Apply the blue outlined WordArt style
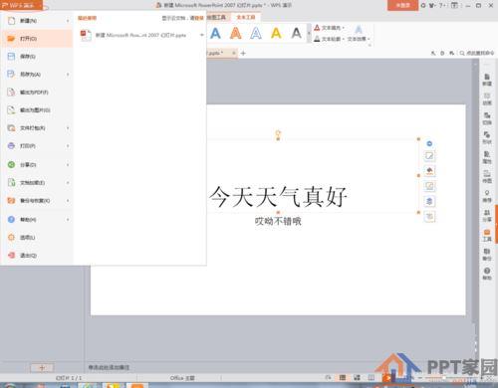 point(256,33)
